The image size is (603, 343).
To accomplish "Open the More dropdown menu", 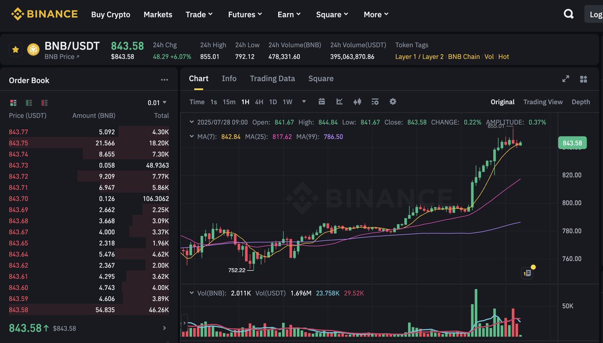I will click(x=376, y=14).
